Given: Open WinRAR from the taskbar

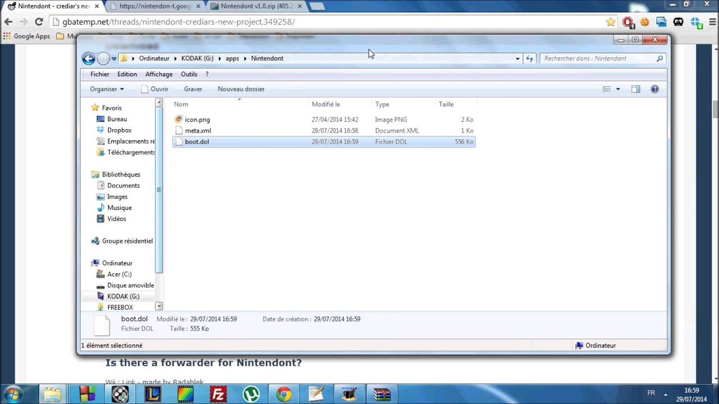Looking at the screenshot, I should click(382, 394).
